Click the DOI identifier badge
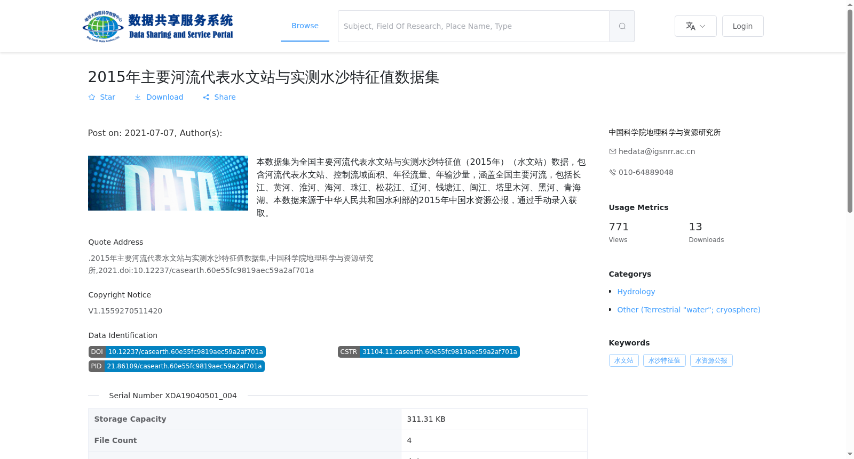This screenshot has width=854, height=459. click(x=177, y=352)
